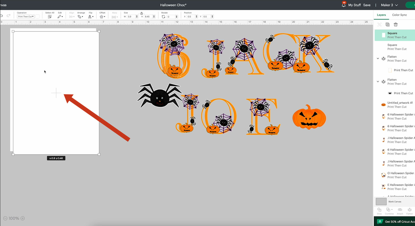Zoom in with the plus icon

23,218
